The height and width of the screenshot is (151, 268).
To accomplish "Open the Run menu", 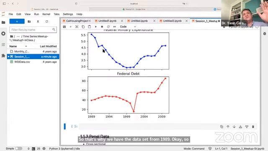I will pyautogui.click(x=36, y=14).
